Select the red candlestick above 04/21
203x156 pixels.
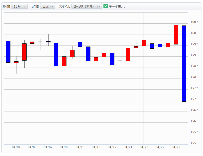[128, 54]
